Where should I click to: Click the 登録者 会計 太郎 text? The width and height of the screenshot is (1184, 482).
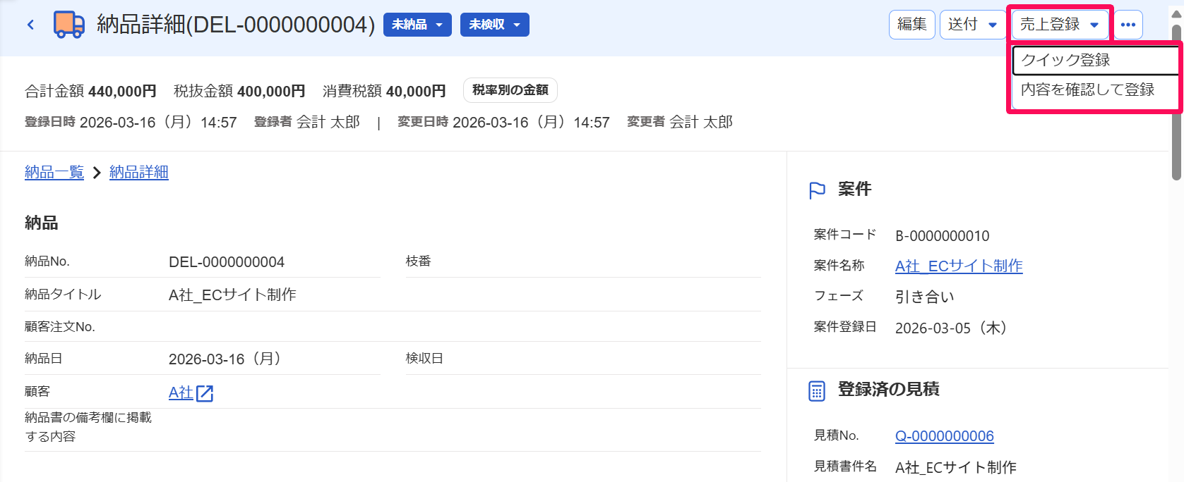[x=307, y=123]
